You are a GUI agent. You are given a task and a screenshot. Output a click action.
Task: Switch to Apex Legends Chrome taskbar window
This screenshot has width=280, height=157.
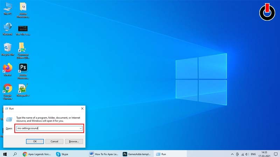tap(37, 154)
